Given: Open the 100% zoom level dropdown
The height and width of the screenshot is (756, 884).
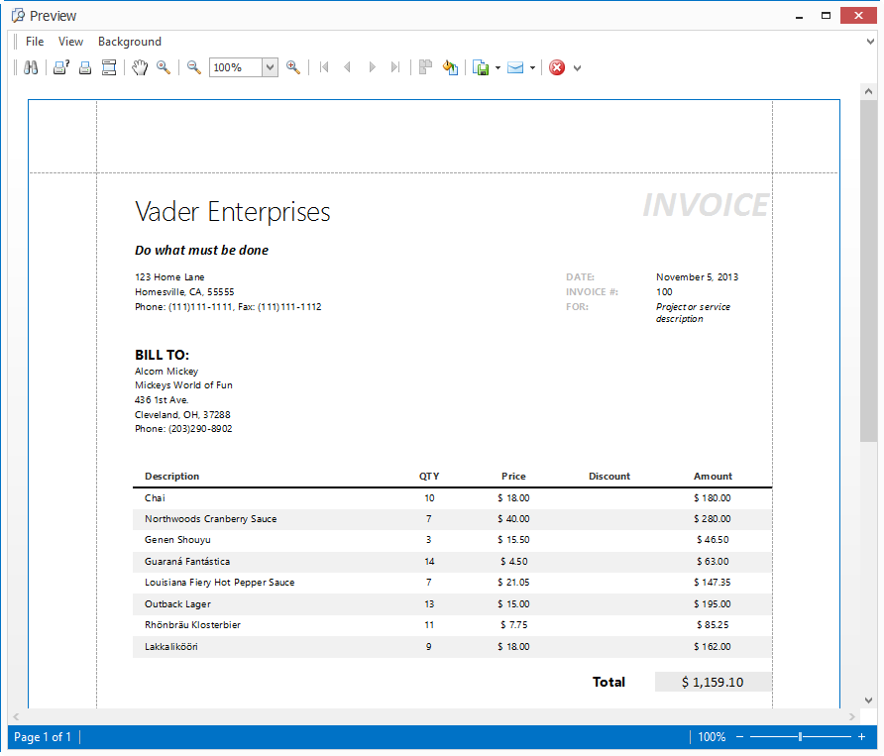Looking at the screenshot, I should [x=270, y=67].
